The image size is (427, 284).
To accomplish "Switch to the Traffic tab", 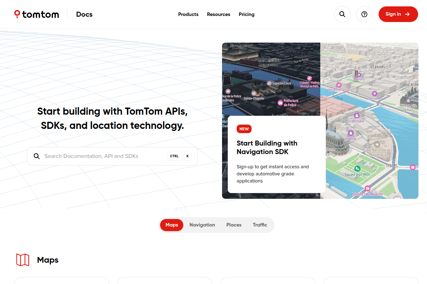I will pos(260,225).
